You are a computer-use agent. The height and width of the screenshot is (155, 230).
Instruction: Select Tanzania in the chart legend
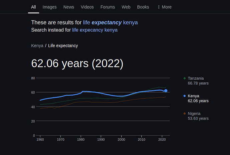(x=198, y=81)
